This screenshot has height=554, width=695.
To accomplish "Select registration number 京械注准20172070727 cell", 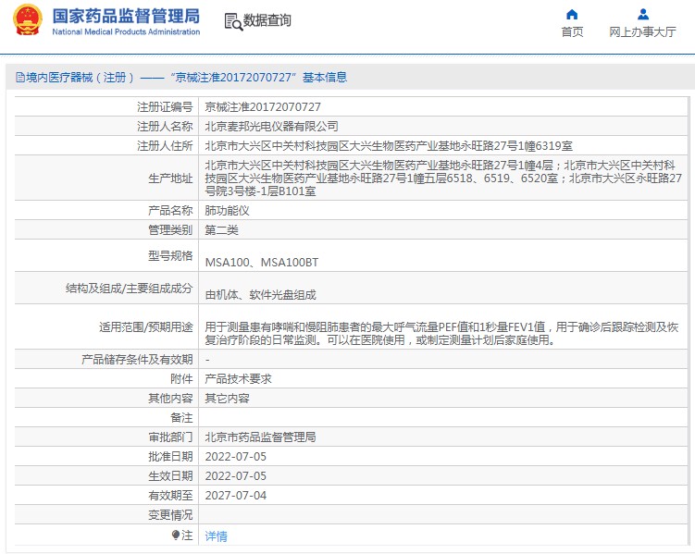I will click(263, 107).
